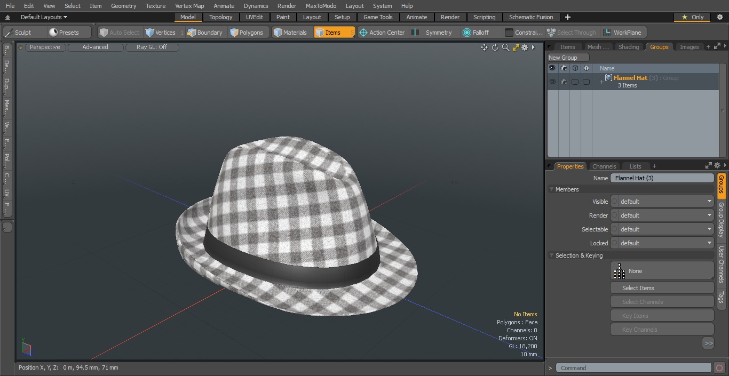The width and height of the screenshot is (729, 376).
Task: Click the viewport zoom magnifier icon
Action: click(x=505, y=47)
